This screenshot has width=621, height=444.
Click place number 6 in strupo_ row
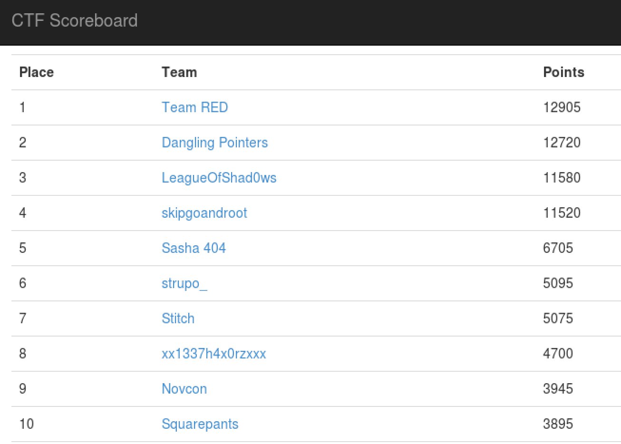coord(22,283)
